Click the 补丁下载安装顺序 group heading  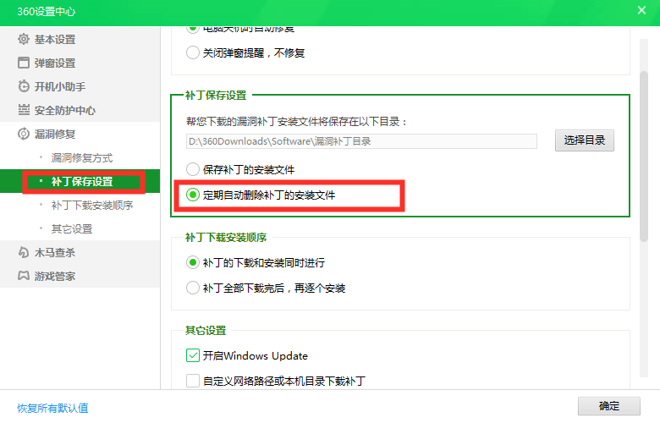(226, 238)
